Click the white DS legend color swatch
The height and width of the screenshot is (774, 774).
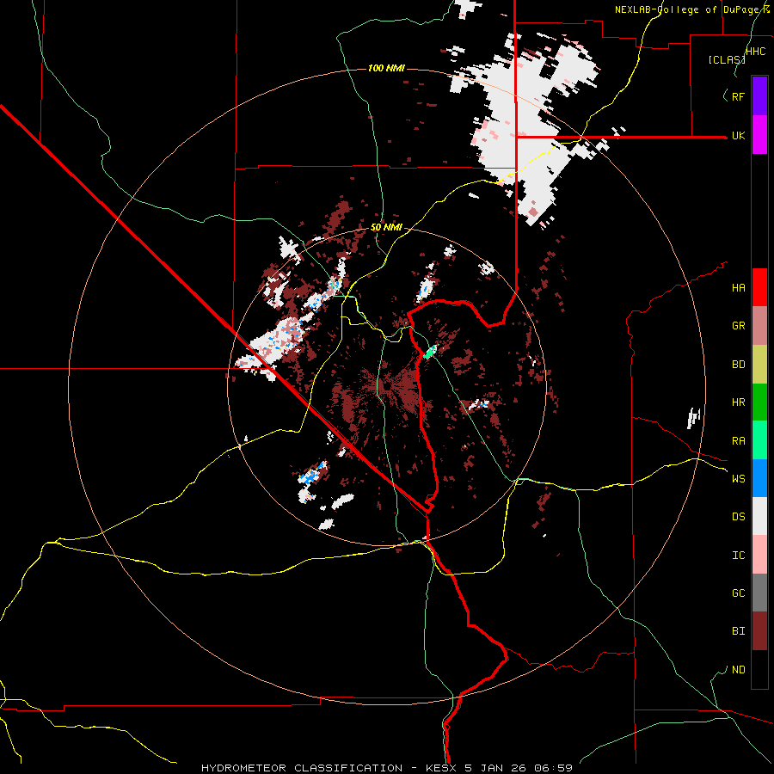point(759,516)
